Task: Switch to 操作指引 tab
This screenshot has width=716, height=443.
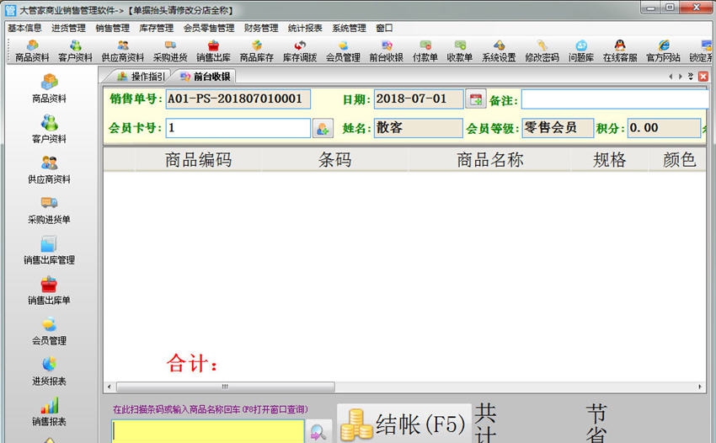Action: [140, 77]
